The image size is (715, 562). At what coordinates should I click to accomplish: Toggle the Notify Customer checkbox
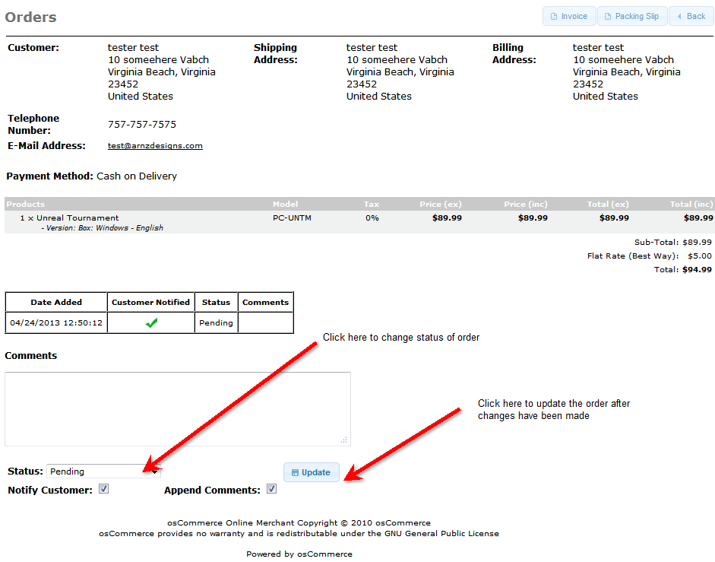tap(104, 489)
